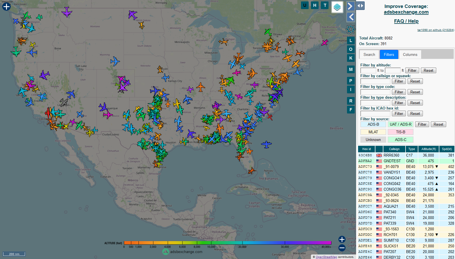455x259 pixels.
Task: Toggle the K map option button
Action: (351, 58)
